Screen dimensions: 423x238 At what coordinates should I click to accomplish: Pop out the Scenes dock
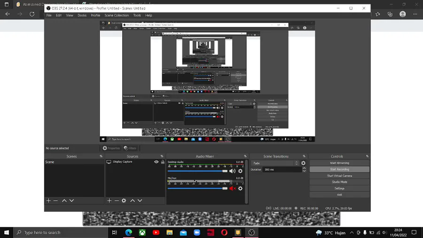[101, 156]
